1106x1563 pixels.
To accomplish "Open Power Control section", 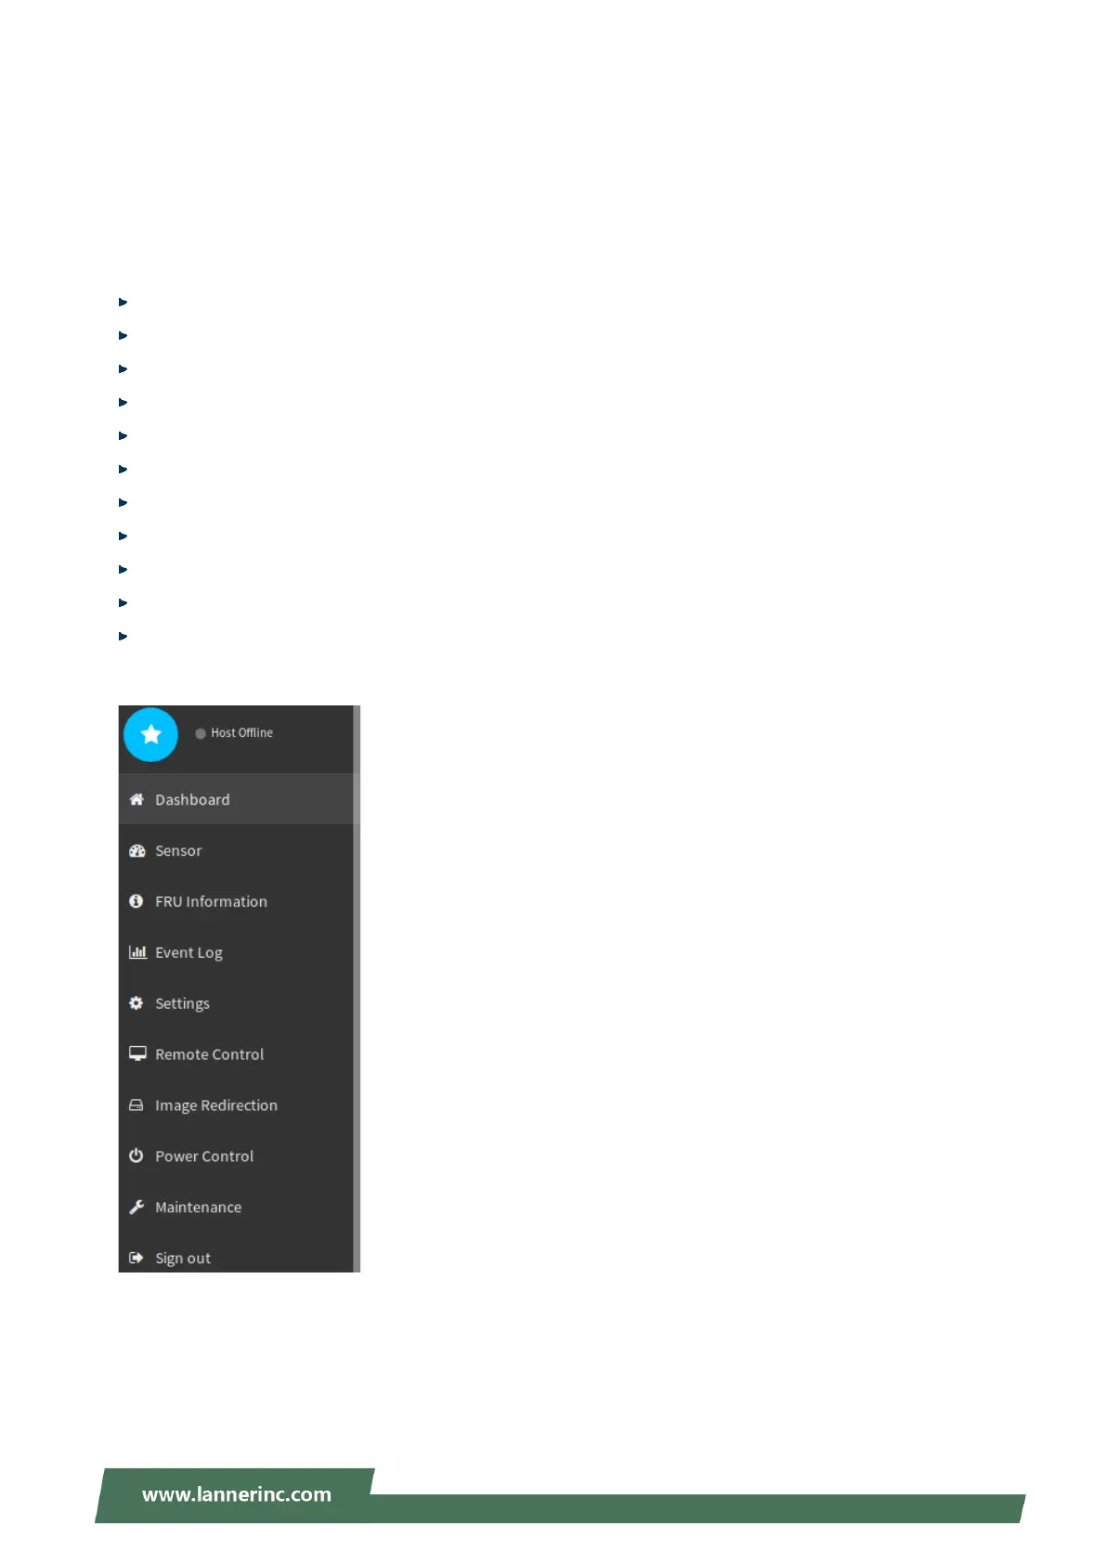I will click(236, 1156).
